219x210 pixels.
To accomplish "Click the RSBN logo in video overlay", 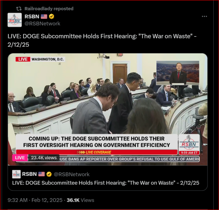I will coord(189,143).
